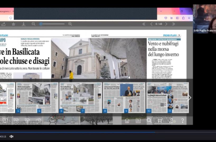Click the page number 8 badge
Image resolution: width=216 pixels, height=142 pixels.
[x=105, y=111]
